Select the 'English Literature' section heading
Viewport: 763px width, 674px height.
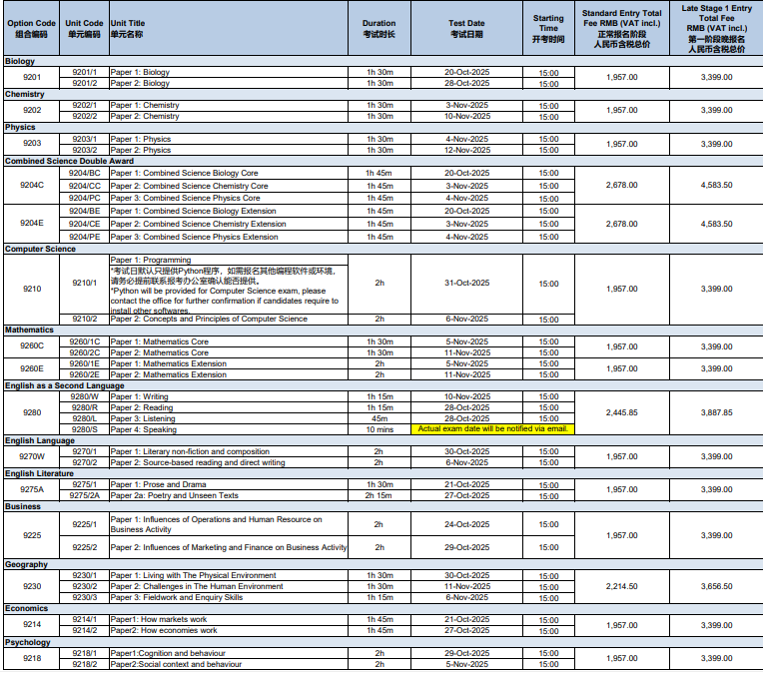[39, 473]
